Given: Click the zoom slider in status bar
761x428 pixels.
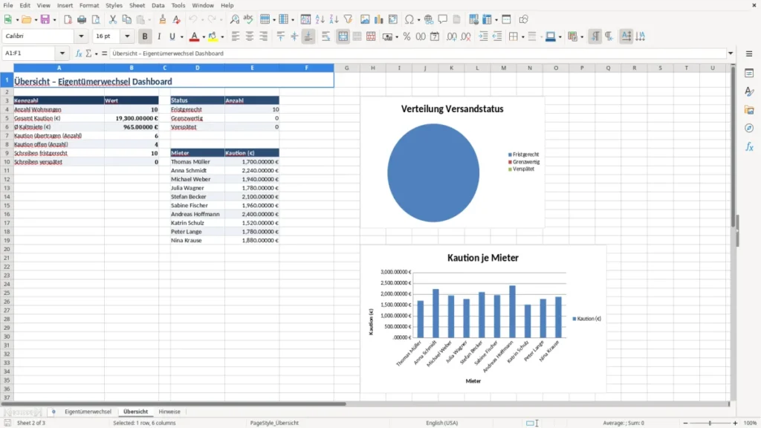Looking at the screenshot, I should (x=710, y=423).
